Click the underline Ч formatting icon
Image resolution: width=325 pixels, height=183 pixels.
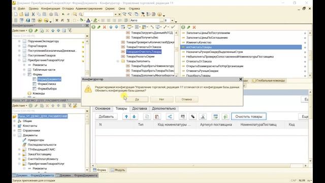click(68, 20)
